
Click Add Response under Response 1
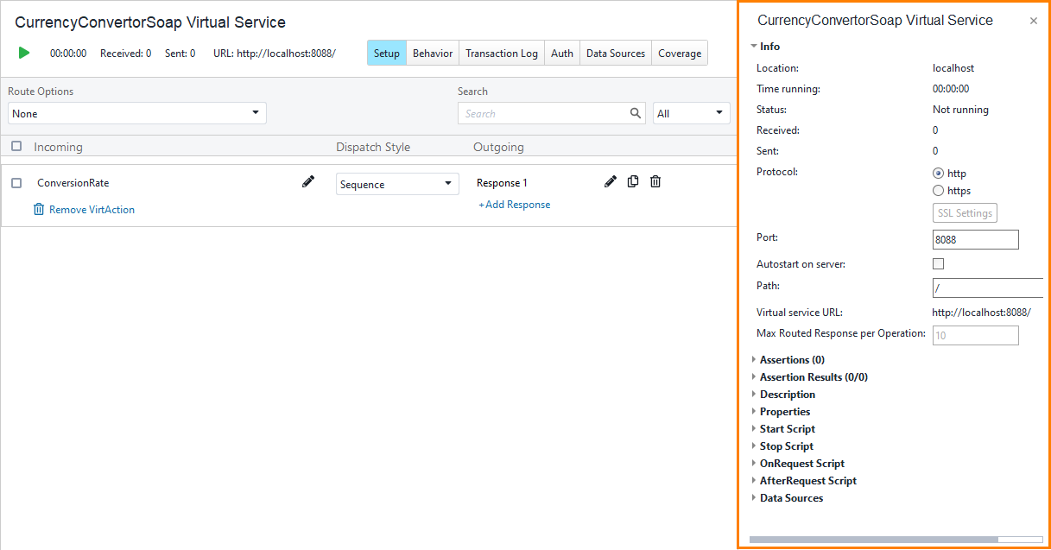(514, 205)
